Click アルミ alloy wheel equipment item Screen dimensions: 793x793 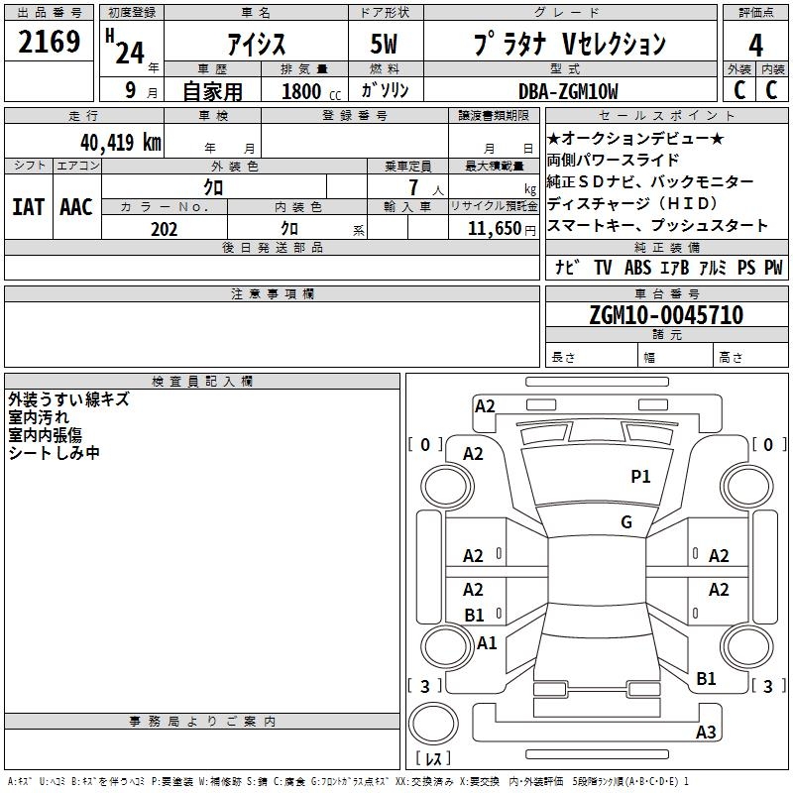click(713, 268)
